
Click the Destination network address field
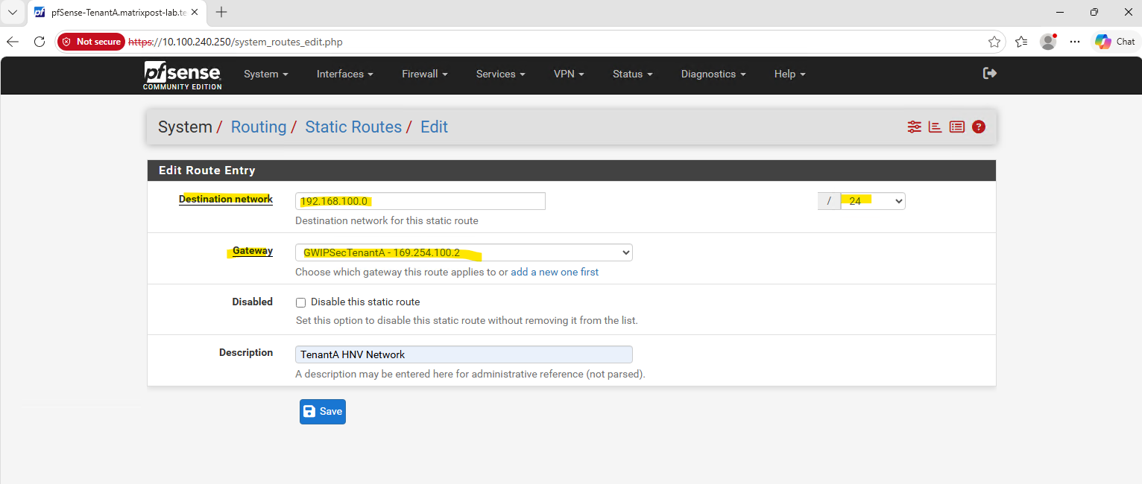(420, 201)
